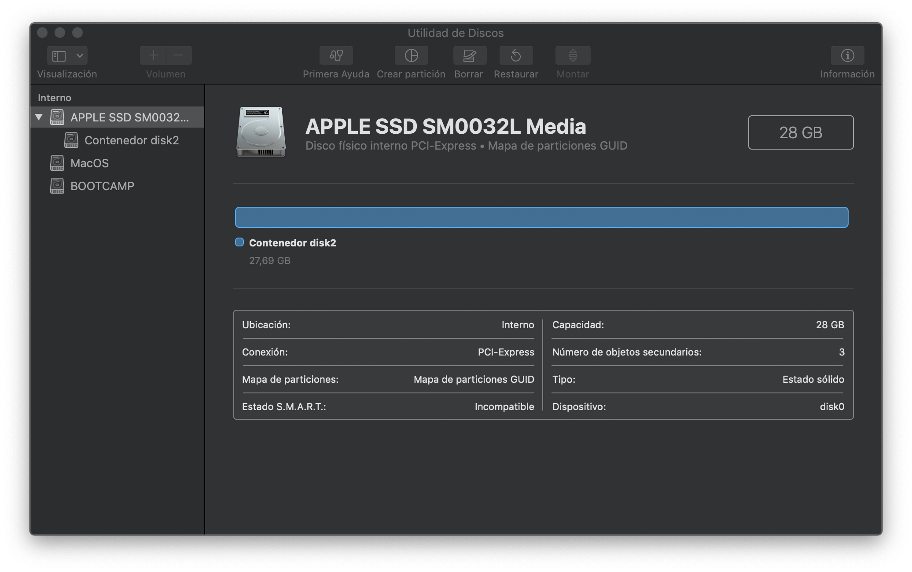This screenshot has height=572, width=912.
Task: Click the Visualización toolbar label
Action: (x=67, y=74)
